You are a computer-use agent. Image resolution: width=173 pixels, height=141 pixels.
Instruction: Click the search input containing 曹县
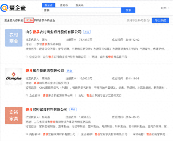tap(81, 10)
